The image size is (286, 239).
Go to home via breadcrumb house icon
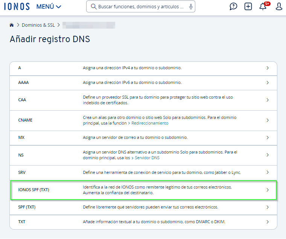click(12, 25)
